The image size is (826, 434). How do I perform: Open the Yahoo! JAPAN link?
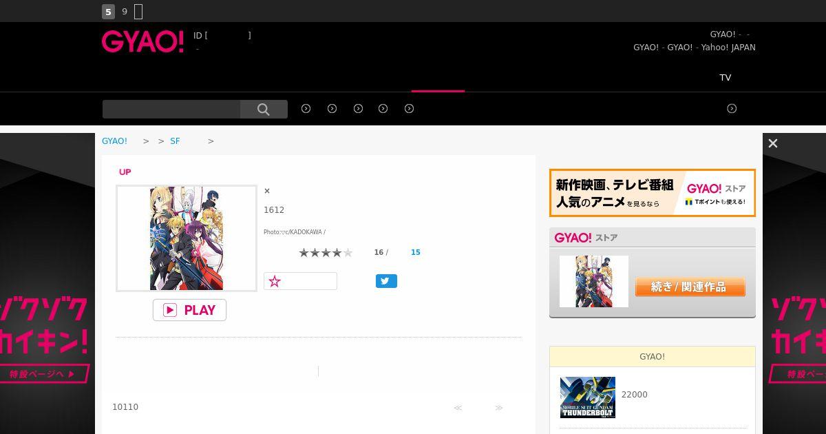[728, 48]
